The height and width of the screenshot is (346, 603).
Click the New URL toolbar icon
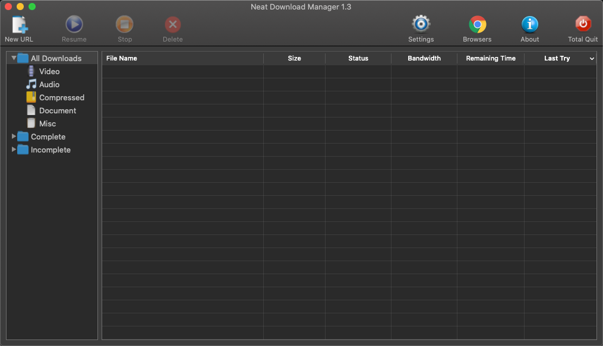[19, 24]
